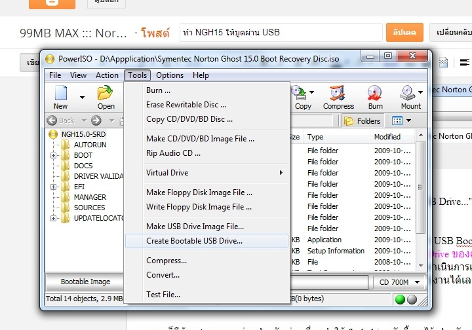The width and height of the screenshot is (472, 330).
Task: Open the View menu
Action: (x=78, y=75)
